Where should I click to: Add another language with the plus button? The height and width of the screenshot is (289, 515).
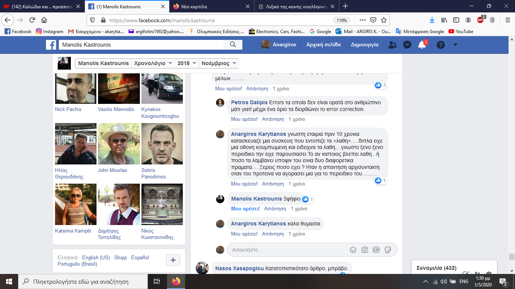[x=173, y=260]
